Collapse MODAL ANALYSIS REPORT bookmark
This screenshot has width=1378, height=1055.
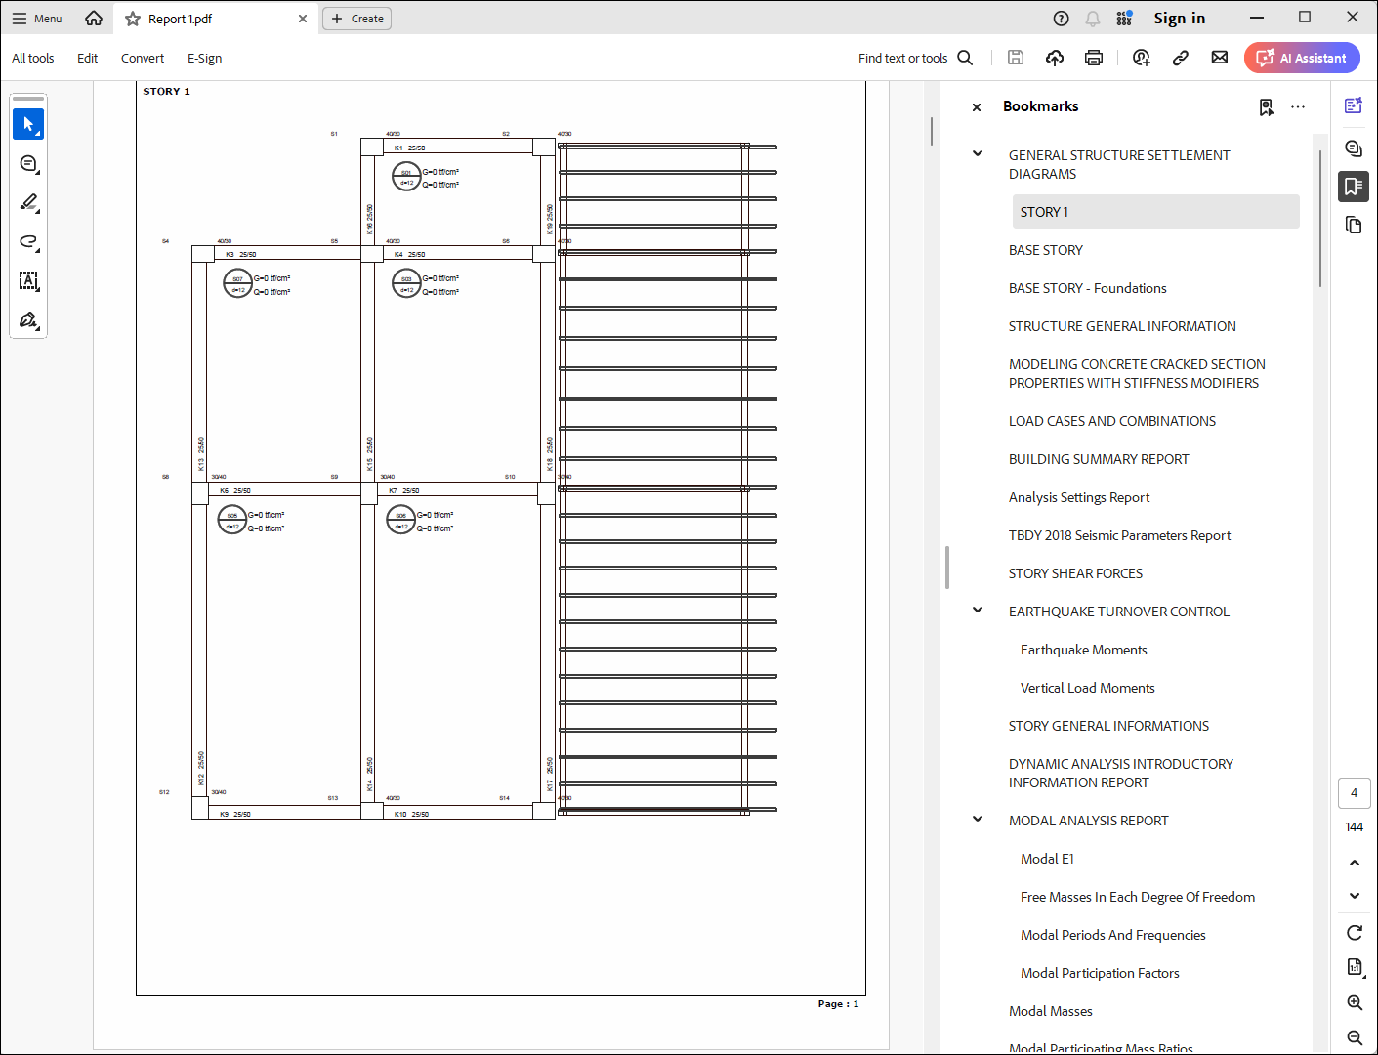click(x=978, y=820)
